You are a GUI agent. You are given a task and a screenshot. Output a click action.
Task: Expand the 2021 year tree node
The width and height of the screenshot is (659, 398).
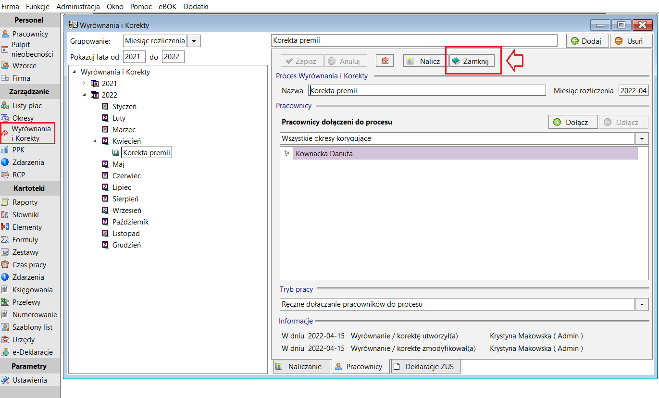point(84,84)
